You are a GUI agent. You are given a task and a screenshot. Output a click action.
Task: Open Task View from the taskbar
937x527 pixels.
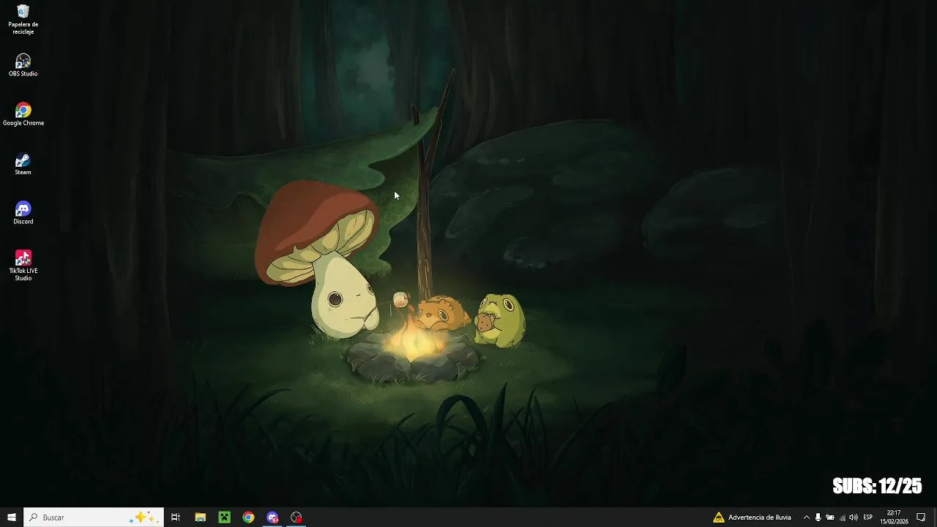pos(176,517)
